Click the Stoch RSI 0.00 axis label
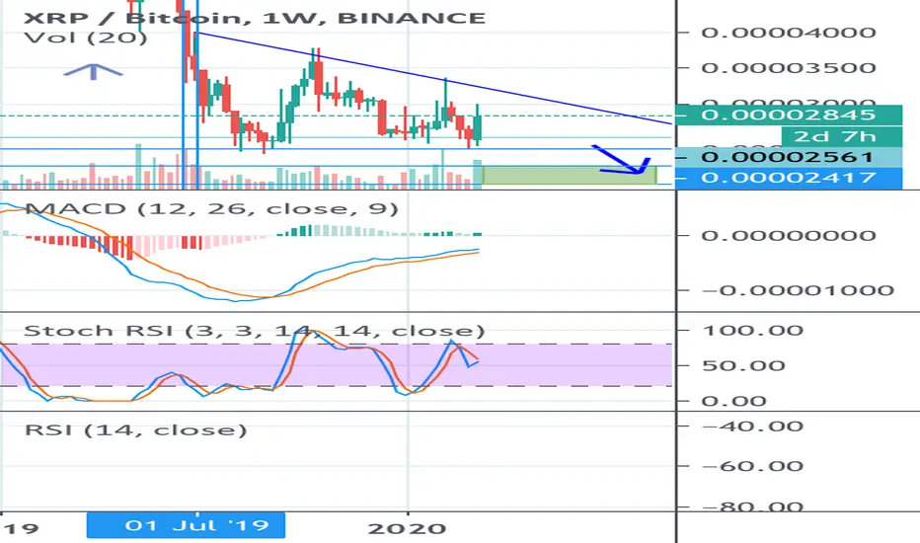The width and height of the screenshot is (920, 543). pyautogui.click(x=734, y=402)
